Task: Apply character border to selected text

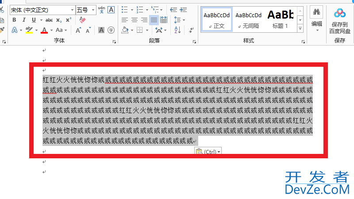Action: pos(111,10)
